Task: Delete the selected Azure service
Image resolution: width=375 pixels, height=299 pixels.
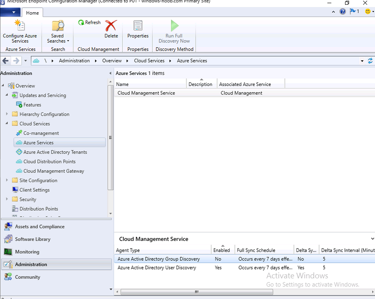Action: 111,29
